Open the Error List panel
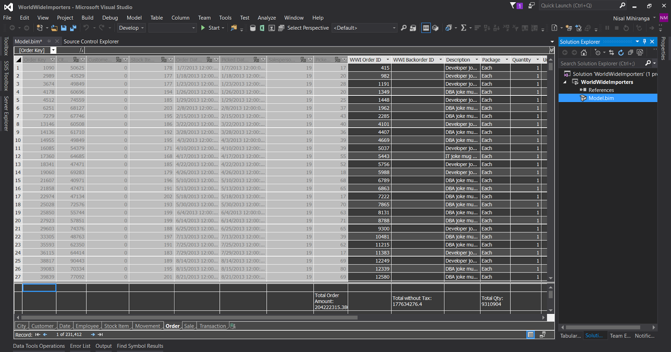The height and width of the screenshot is (352, 671). [80, 346]
